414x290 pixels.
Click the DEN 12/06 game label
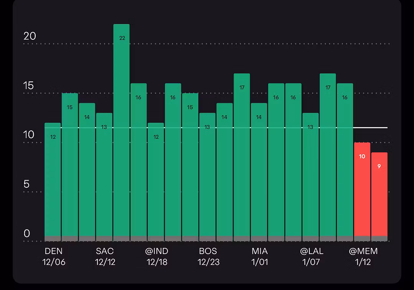[x=53, y=257]
